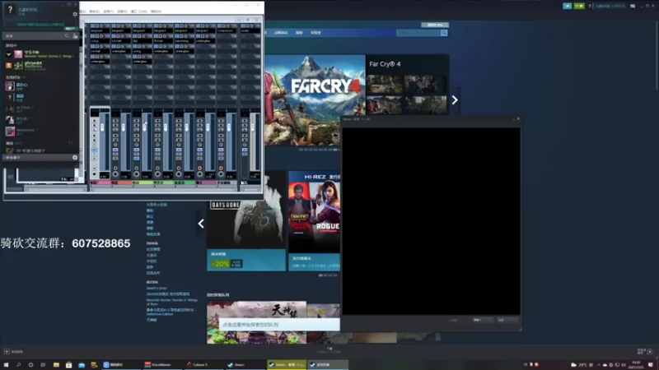659x370 pixels.
Task: Open Death's Door link in store sidebar
Action: click(x=157, y=289)
